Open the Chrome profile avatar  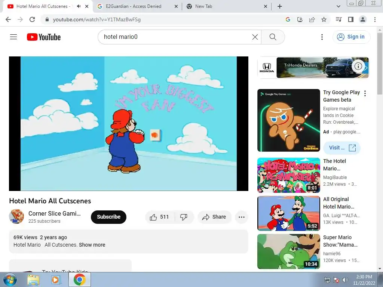[363, 19]
